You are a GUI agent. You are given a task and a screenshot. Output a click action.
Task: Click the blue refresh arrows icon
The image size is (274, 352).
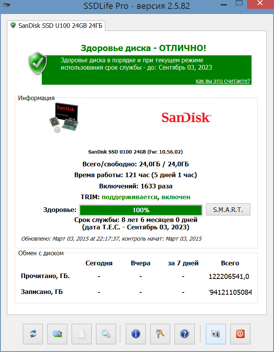33,334
